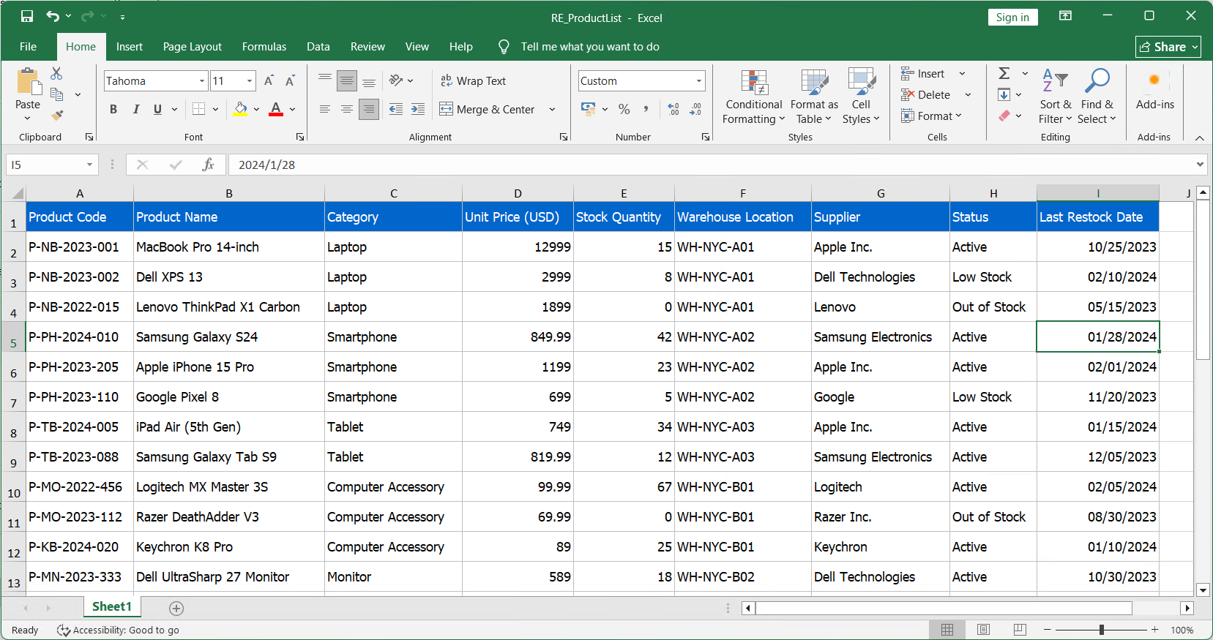
Task: Apply percent style format
Action: coord(624,109)
